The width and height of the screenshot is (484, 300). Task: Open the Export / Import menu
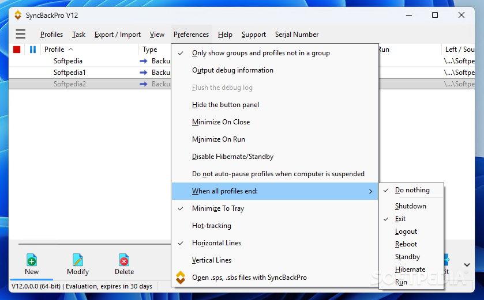pyautogui.click(x=118, y=35)
